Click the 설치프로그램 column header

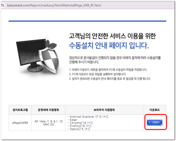[x=20, y=110]
